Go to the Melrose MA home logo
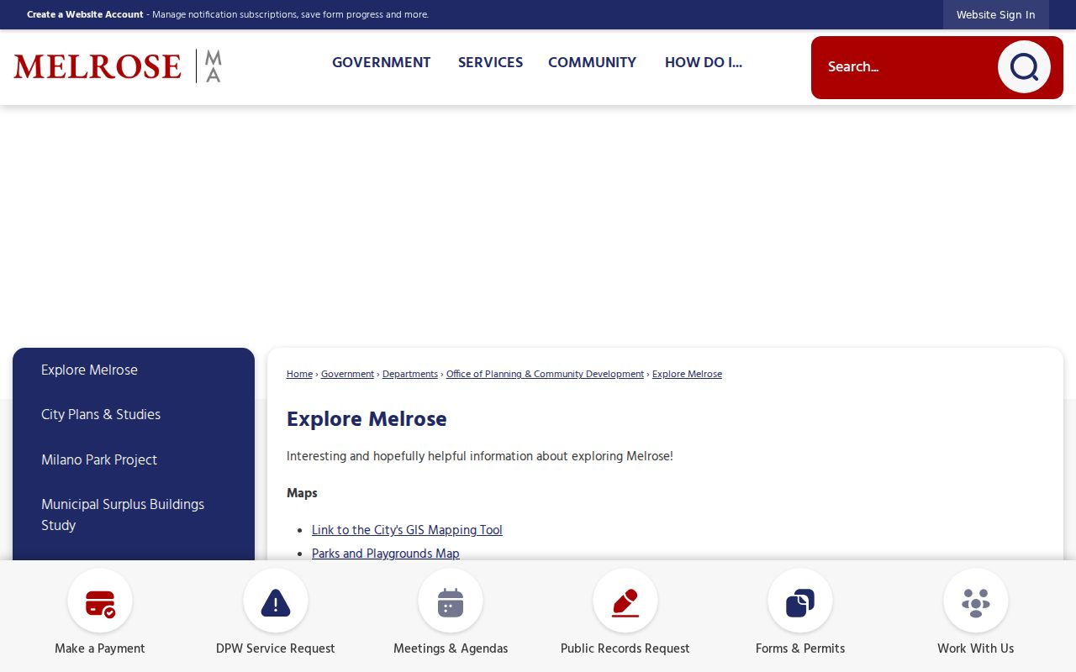The image size is (1076, 672). (118, 66)
